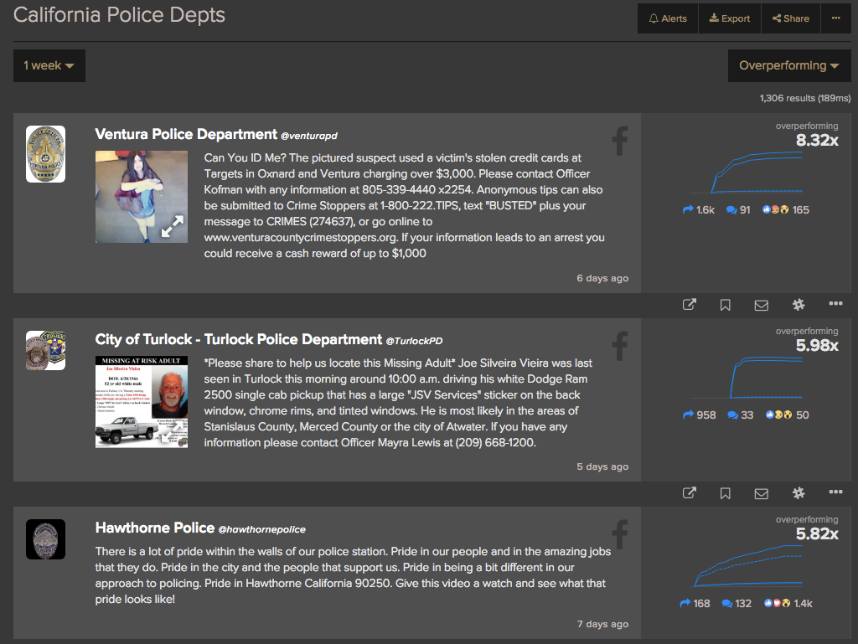Open the top-right ellipsis menu
The width and height of the screenshot is (858, 644).
[x=835, y=18]
